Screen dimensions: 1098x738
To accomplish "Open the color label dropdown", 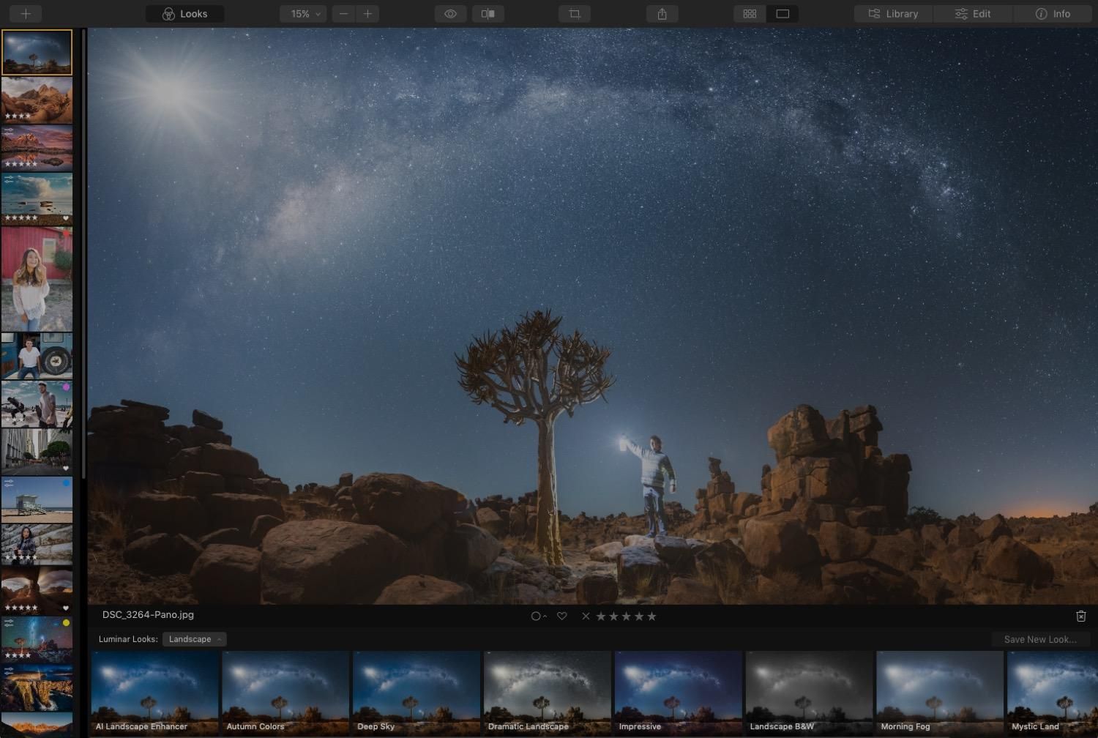I will pos(539,616).
